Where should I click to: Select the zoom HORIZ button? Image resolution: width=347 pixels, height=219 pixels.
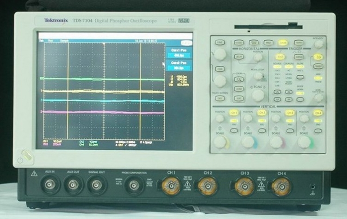[x=239, y=89]
